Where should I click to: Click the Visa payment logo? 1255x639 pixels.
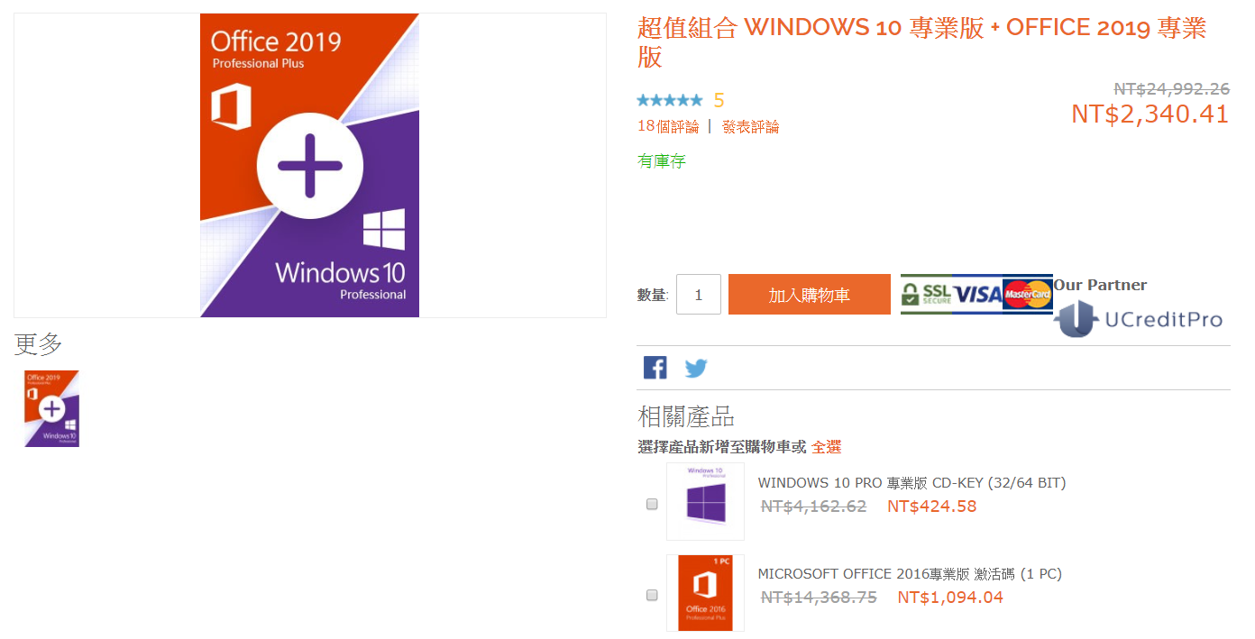click(x=977, y=294)
